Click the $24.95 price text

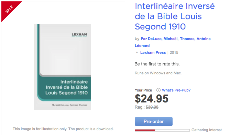[x=152, y=99]
